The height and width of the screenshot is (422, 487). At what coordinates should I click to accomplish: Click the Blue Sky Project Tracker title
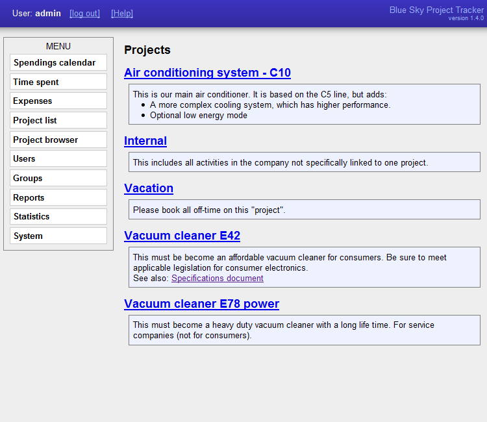pos(436,10)
